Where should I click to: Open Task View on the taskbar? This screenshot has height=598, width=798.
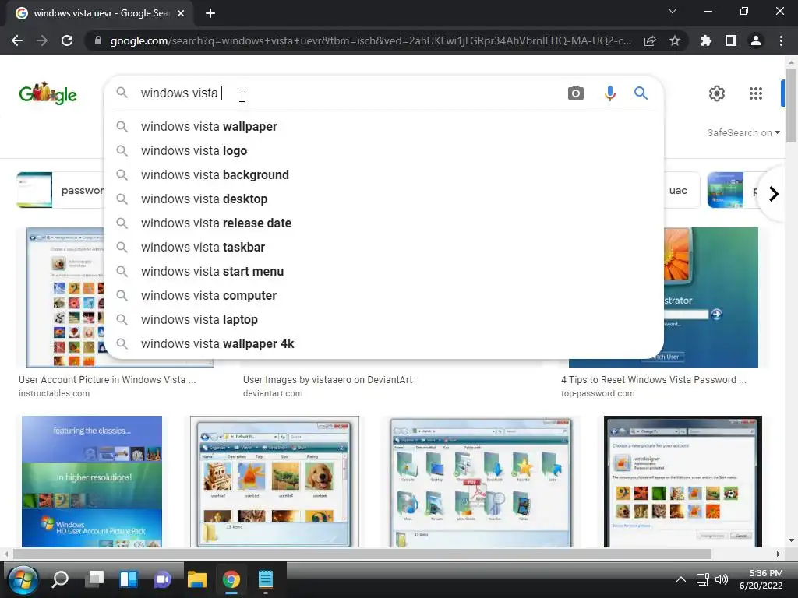[x=94, y=579]
